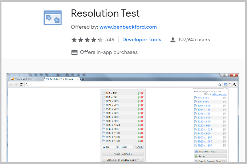
Task: Click the Resolution Test extension logo
Action: tap(53, 18)
